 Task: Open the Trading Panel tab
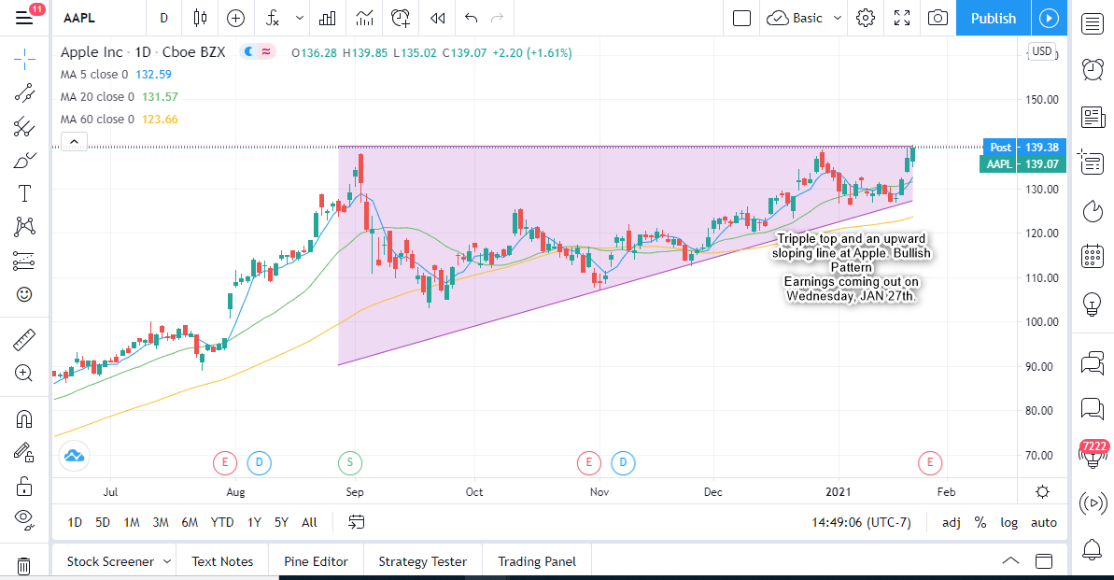point(537,561)
